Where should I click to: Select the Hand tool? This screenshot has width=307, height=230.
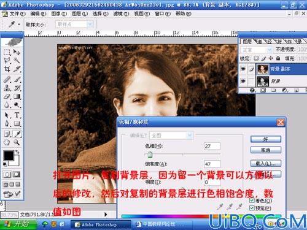coord(7,142)
